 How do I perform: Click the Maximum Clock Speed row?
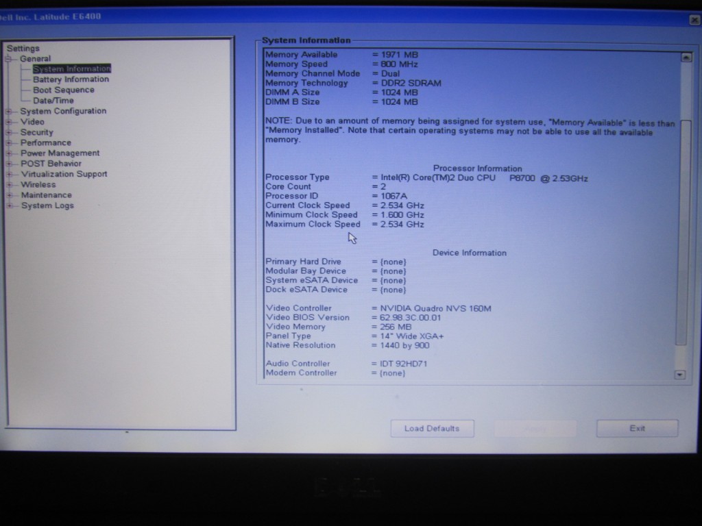(x=345, y=224)
